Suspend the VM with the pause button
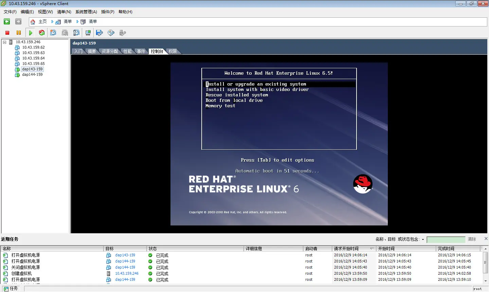The height and width of the screenshot is (292, 489). tap(19, 33)
